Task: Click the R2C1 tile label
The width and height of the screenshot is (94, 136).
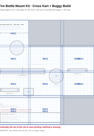Action: pyautogui.click(x=13, y=59)
